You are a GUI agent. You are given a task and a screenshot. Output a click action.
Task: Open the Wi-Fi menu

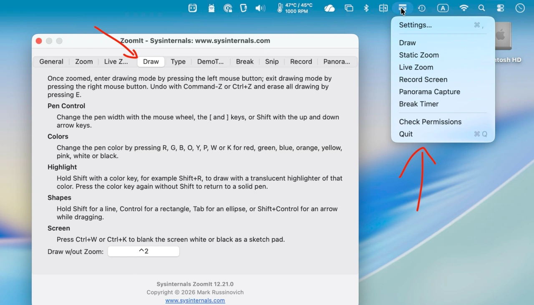point(464,8)
